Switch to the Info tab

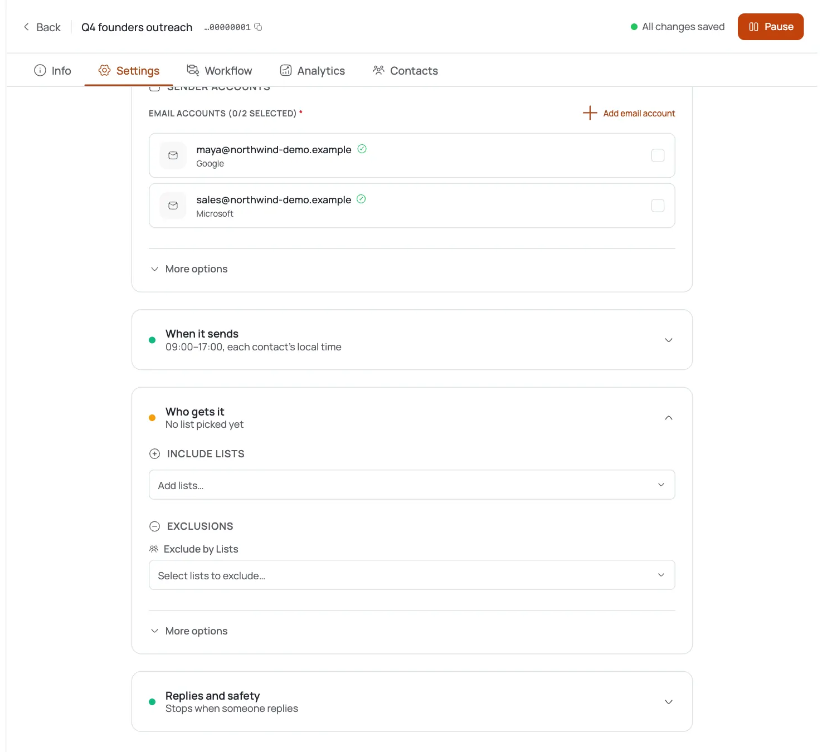(53, 71)
